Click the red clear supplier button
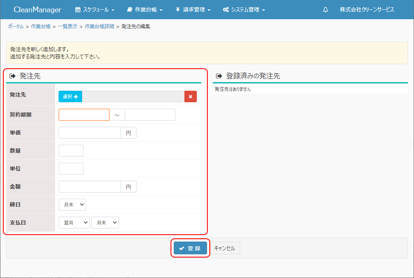 [x=191, y=96]
